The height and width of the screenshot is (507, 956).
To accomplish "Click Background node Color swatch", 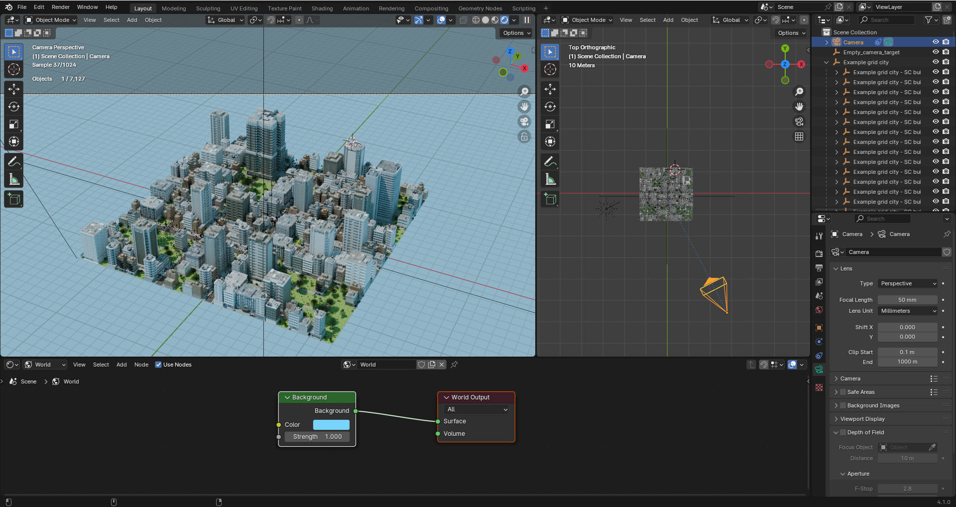I will click(331, 425).
